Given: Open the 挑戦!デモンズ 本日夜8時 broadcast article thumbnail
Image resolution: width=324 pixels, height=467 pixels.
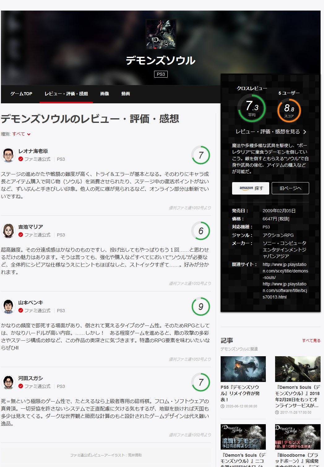Looking at the screenshot, I should 243,437.
